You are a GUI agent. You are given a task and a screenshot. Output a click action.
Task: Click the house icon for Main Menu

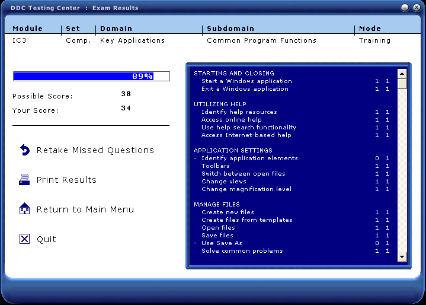point(24,209)
